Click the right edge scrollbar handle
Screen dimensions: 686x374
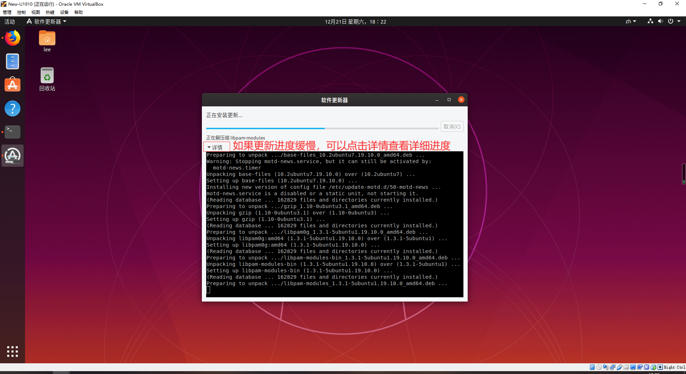coord(683,174)
